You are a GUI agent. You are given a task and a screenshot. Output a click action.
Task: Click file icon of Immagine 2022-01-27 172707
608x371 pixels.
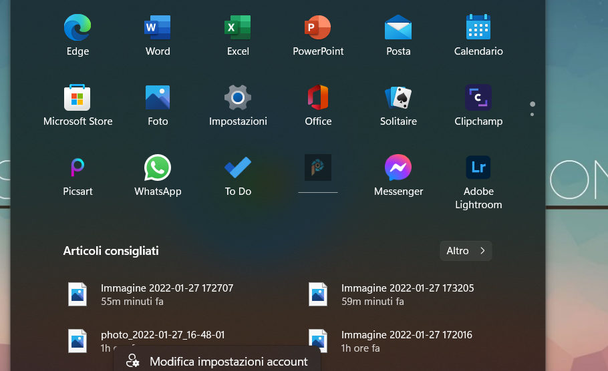click(x=78, y=294)
